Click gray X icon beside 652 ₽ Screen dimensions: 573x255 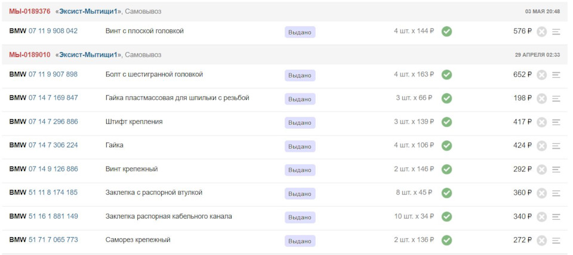[541, 75]
